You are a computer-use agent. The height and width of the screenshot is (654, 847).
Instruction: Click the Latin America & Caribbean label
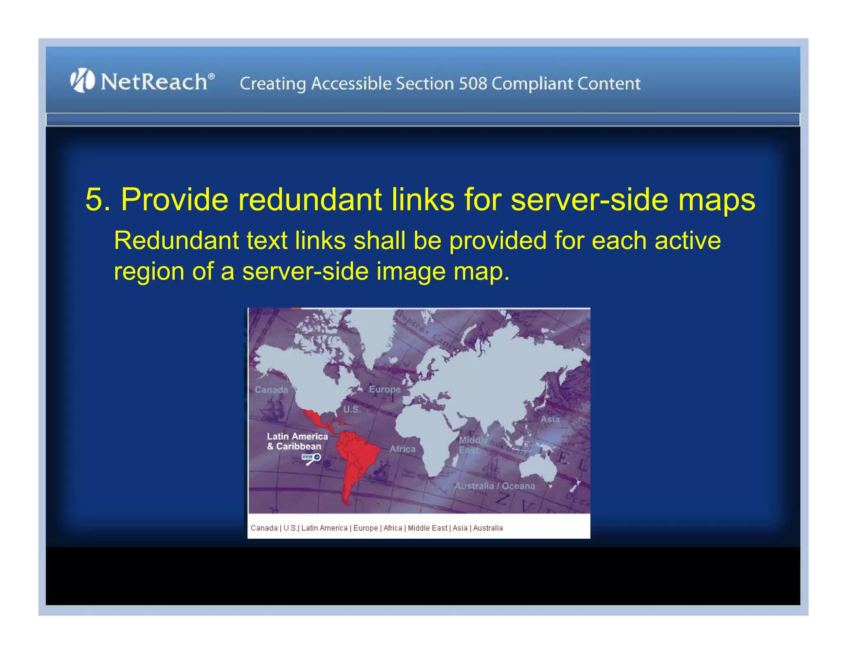[297, 442]
